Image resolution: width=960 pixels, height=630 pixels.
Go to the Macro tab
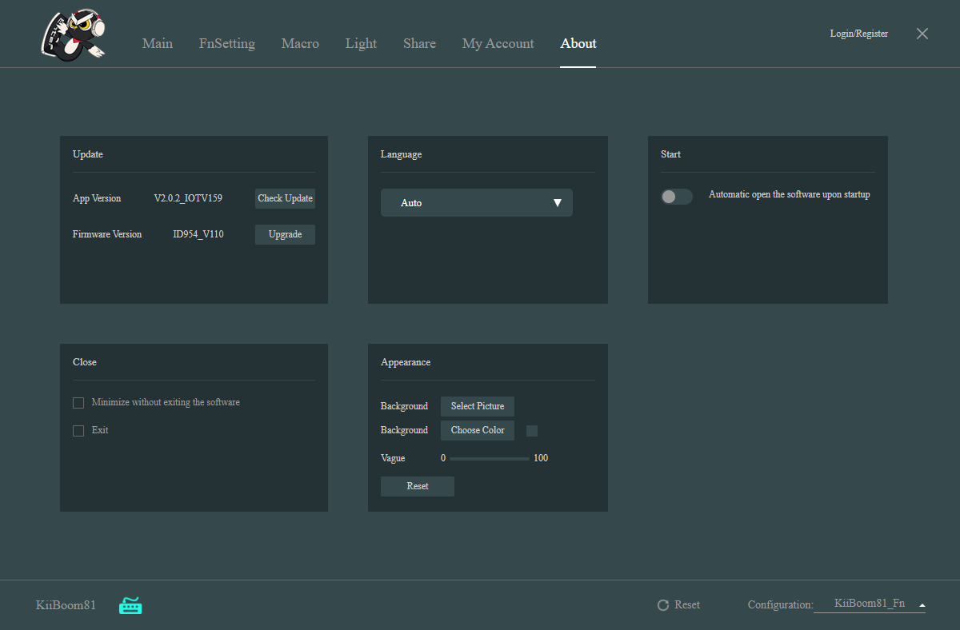coord(300,43)
